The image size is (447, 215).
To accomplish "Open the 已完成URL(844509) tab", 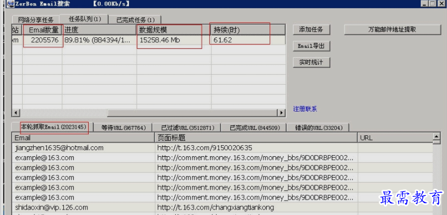I will coord(254,128).
